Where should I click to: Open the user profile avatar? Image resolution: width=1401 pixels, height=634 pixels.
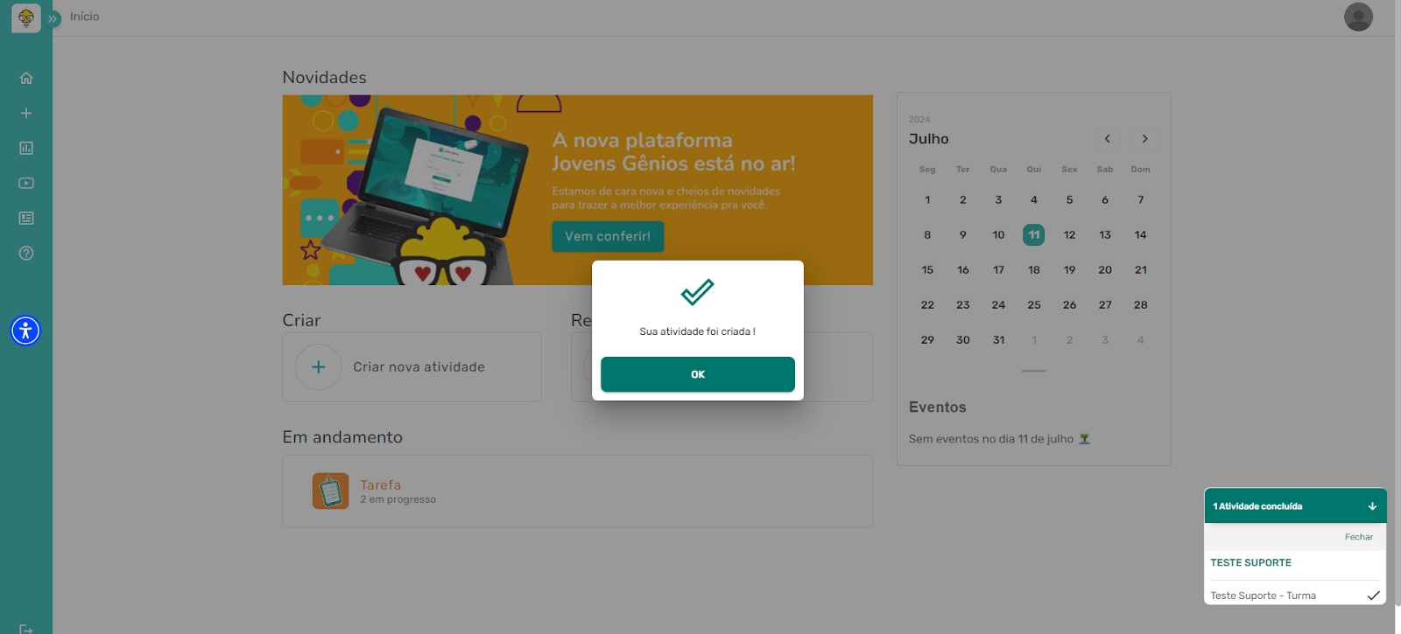1358,17
